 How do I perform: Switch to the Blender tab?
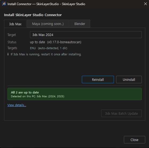(x=80, y=24)
